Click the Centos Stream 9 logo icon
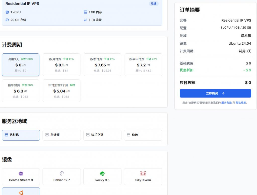 (21, 173)
